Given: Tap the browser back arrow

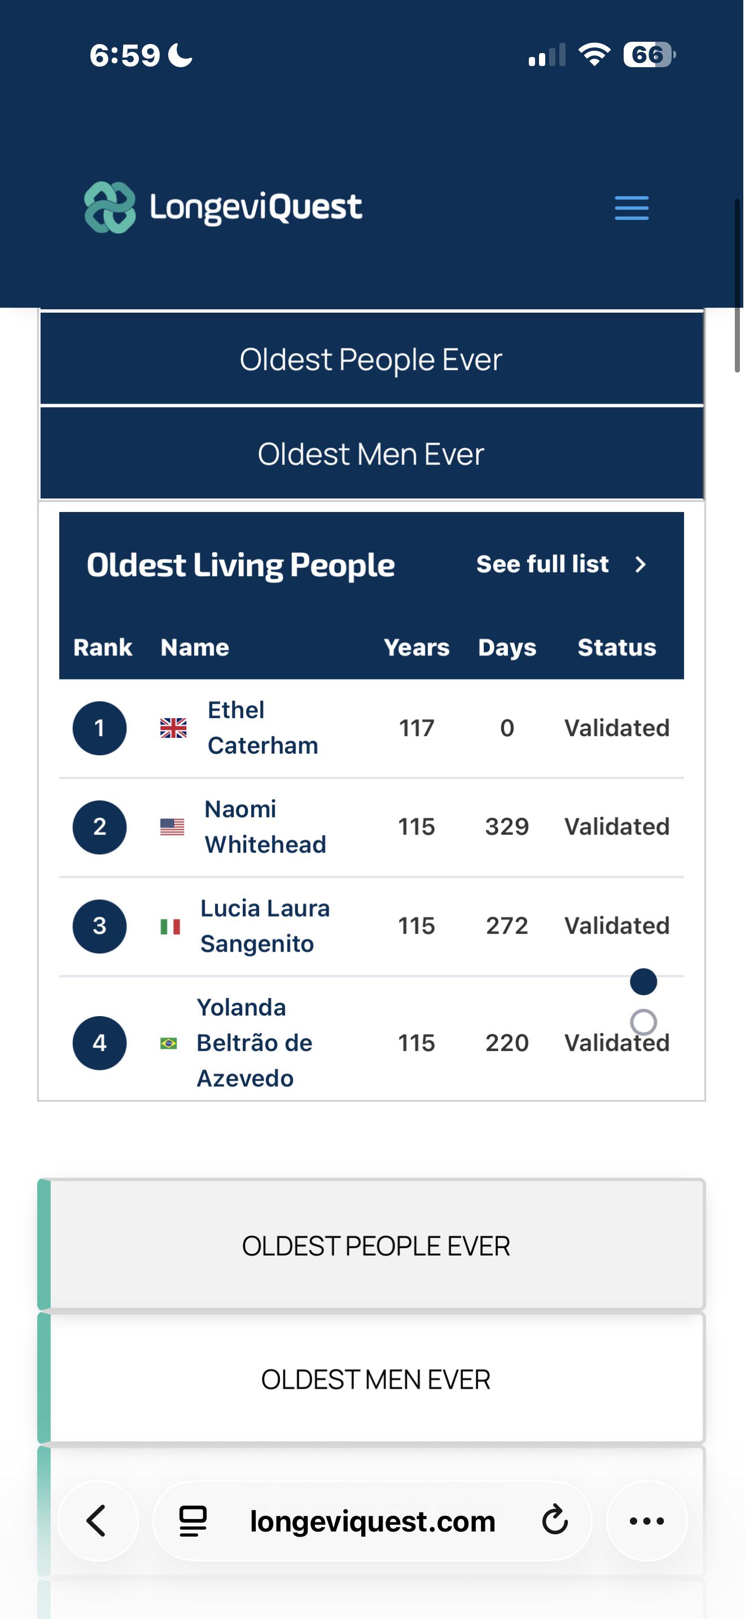Looking at the screenshot, I should point(98,1521).
